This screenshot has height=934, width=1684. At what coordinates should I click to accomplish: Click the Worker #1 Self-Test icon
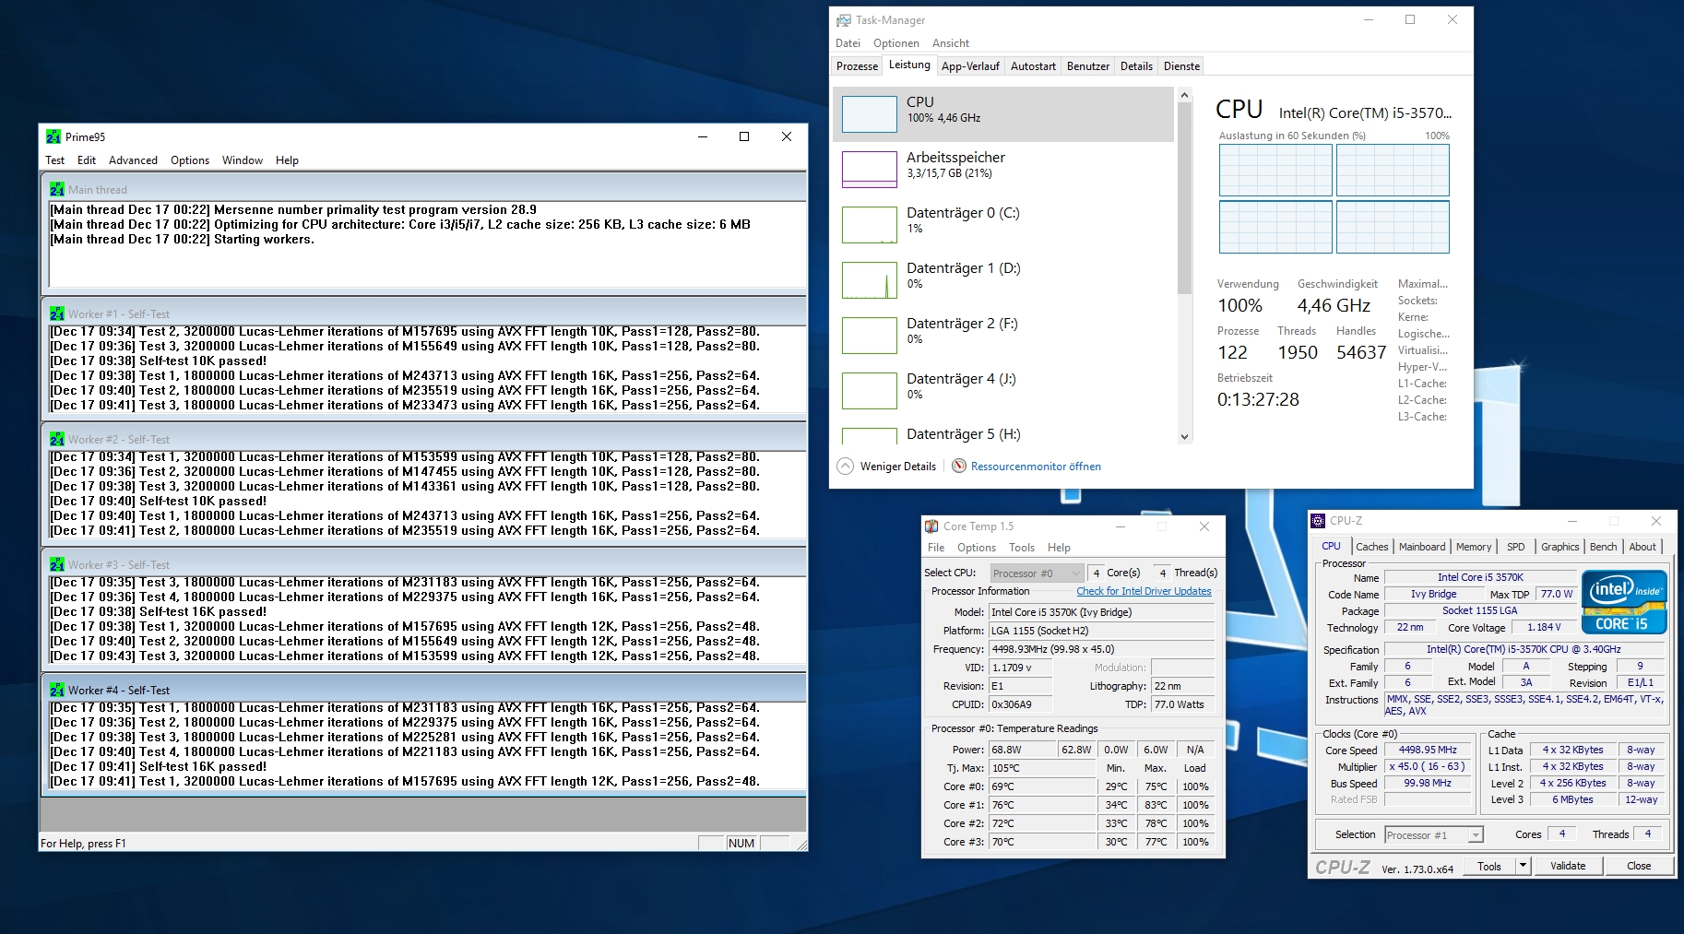[x=57, y=313]
